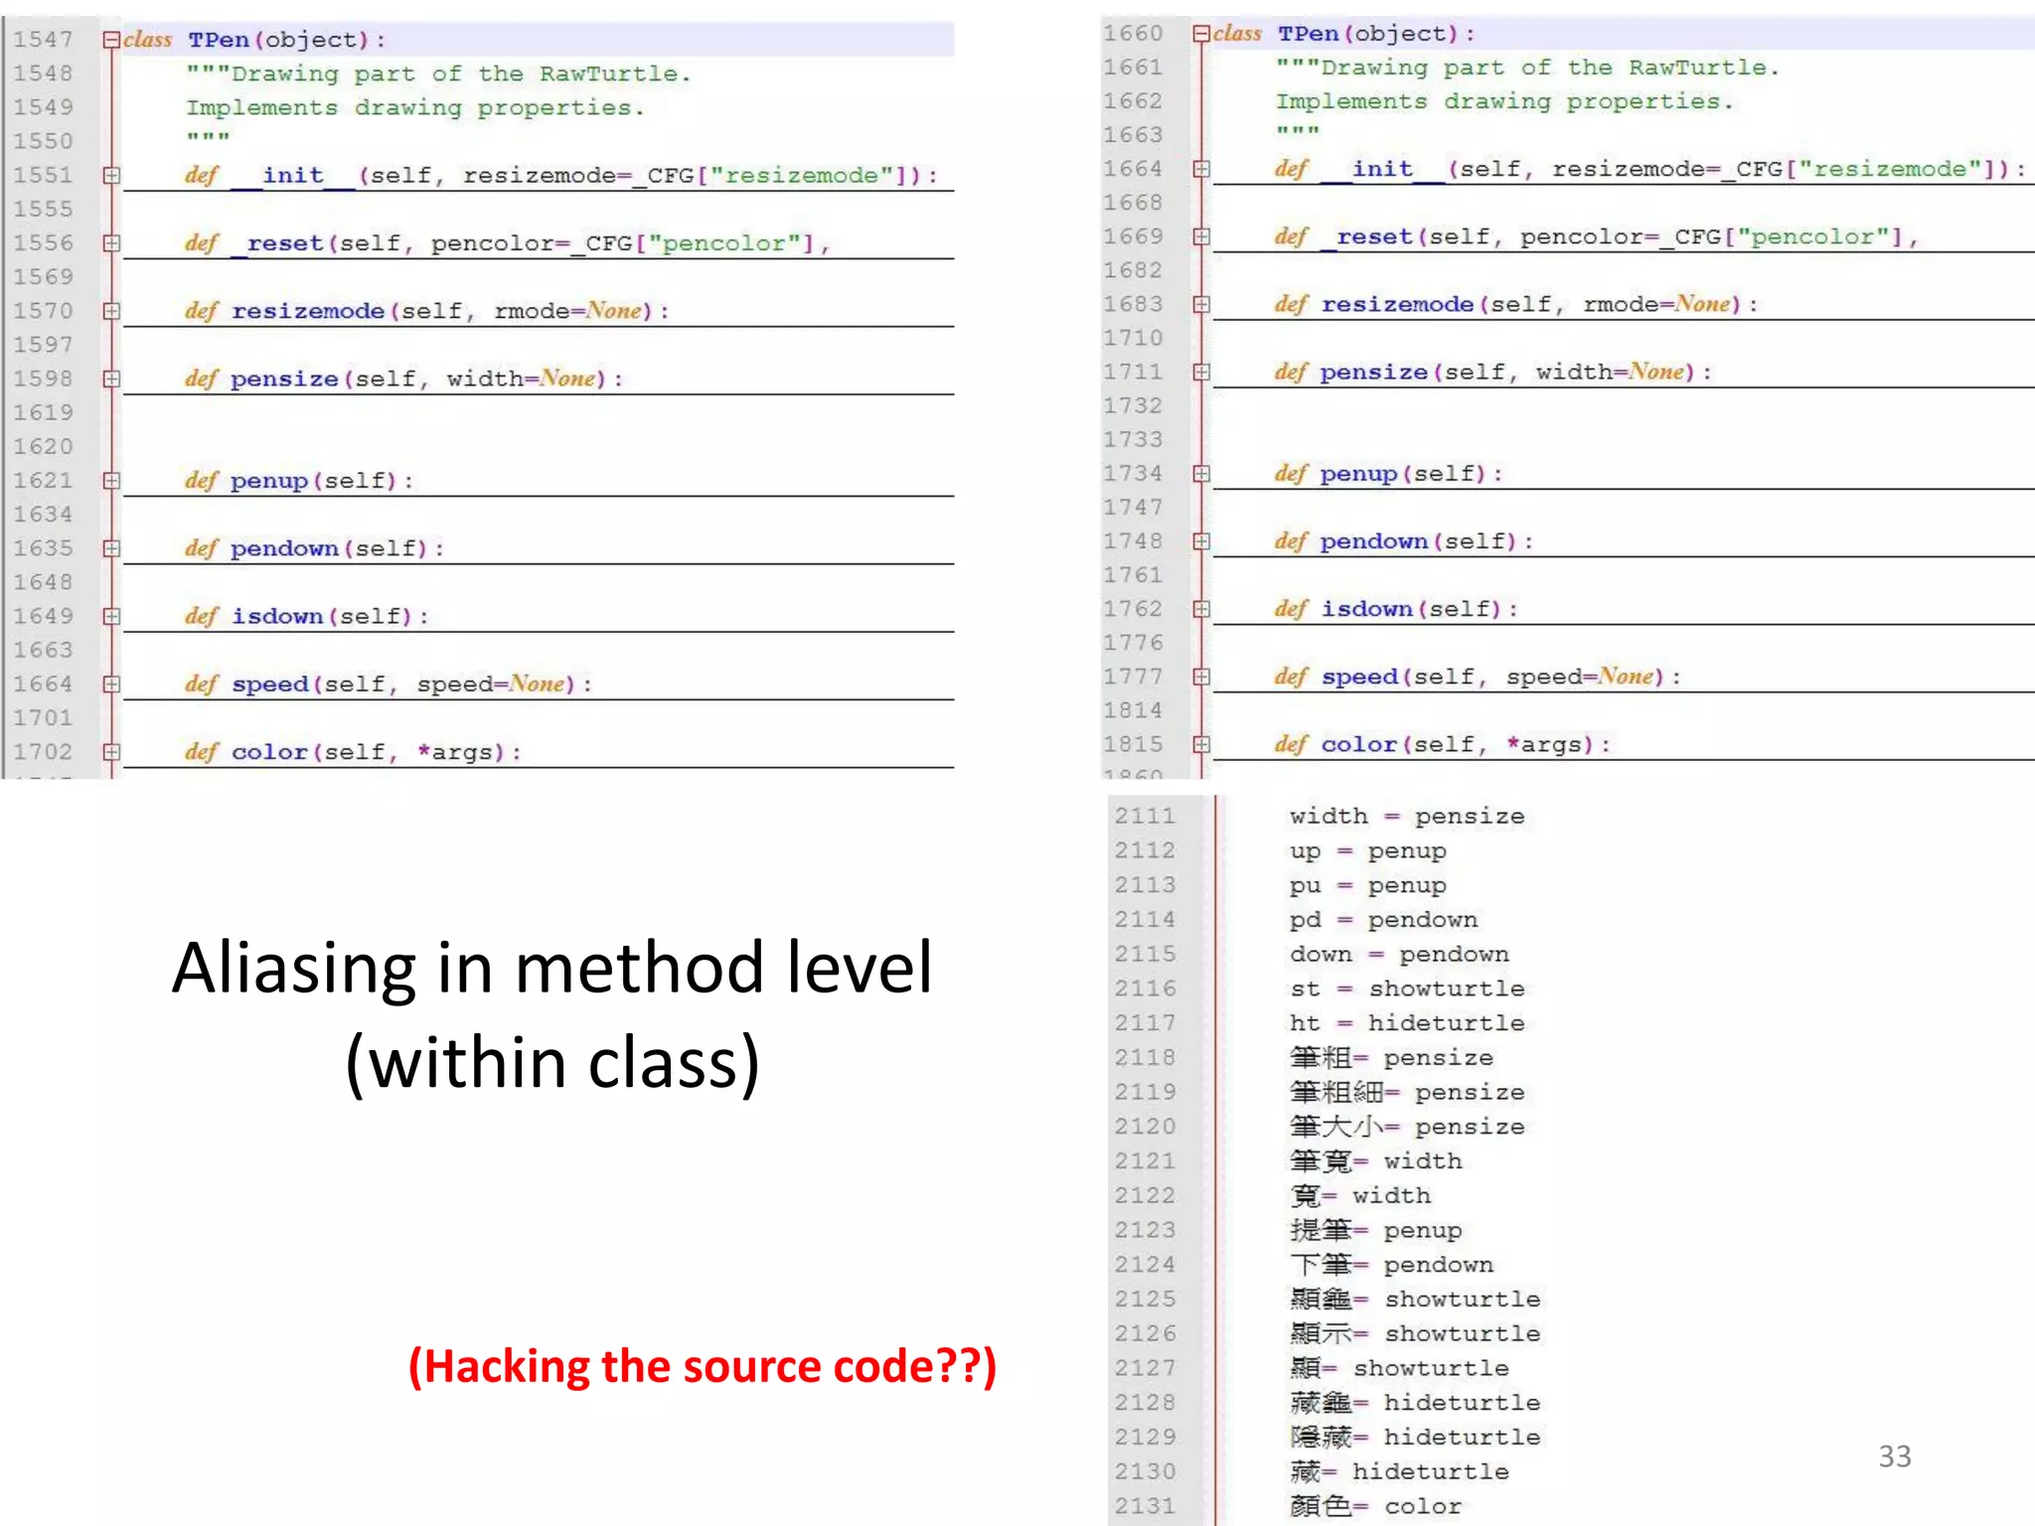The width and height of the screenshot is (2035, 1526).
Task: Click the 'up = penup' code line
Action: (x=1368, y=851)
